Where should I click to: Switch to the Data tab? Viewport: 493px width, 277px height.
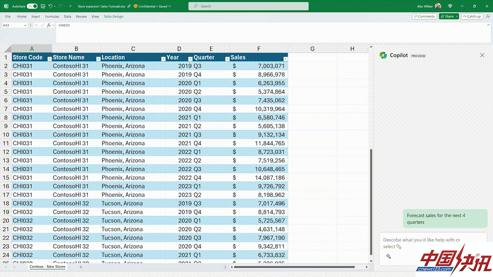(67, 16)
